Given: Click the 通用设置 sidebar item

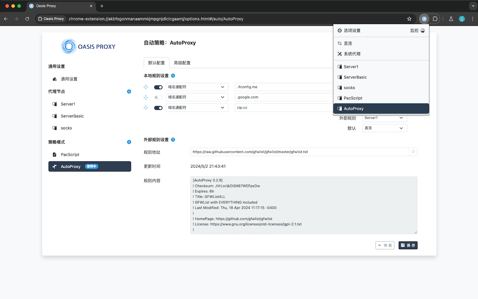Looking at the screenshot, I should 90,79.
